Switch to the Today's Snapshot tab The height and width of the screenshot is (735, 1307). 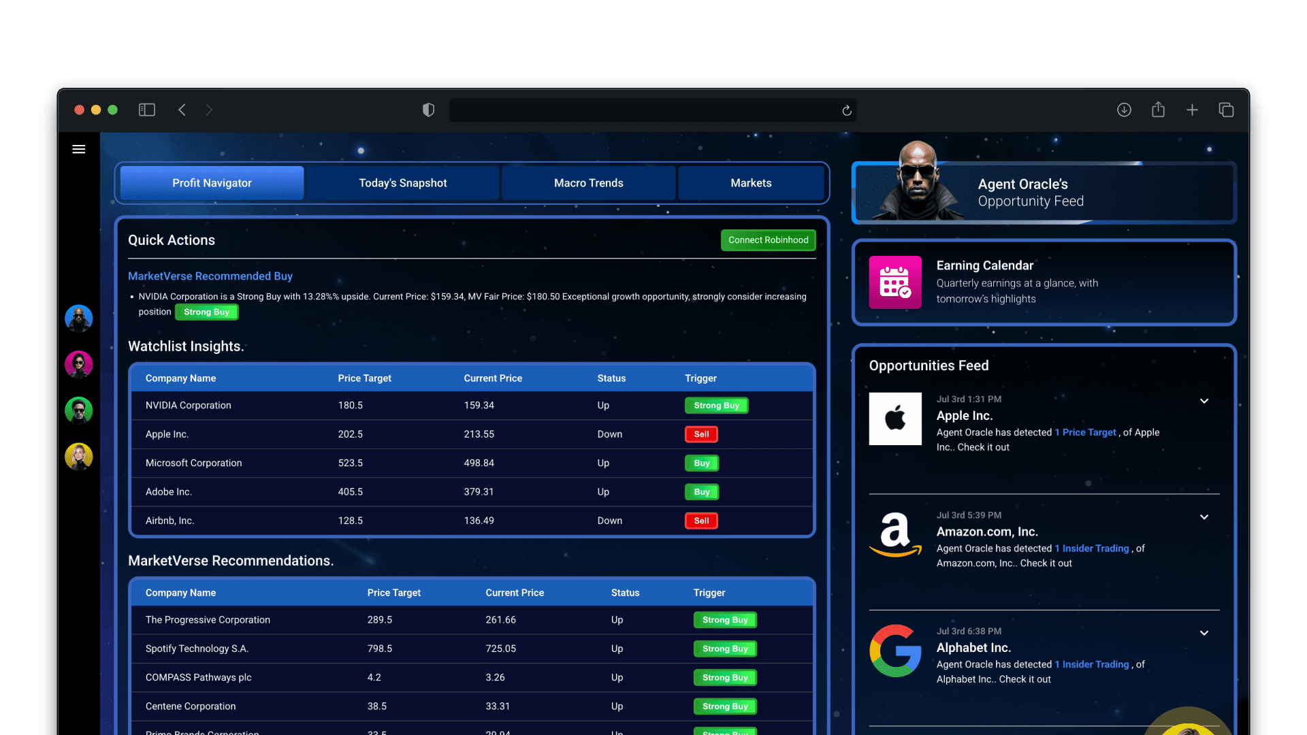[403, 183]
